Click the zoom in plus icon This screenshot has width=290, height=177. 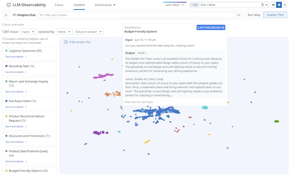285,5
